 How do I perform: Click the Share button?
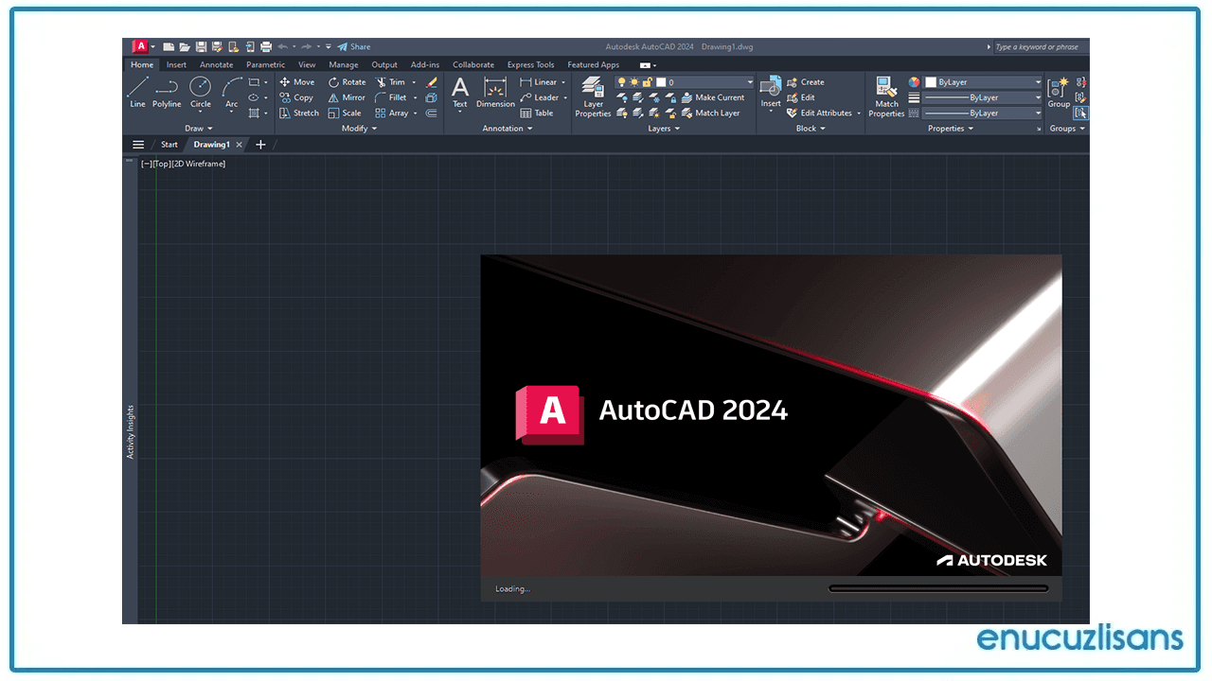click(x=354, y=46)
